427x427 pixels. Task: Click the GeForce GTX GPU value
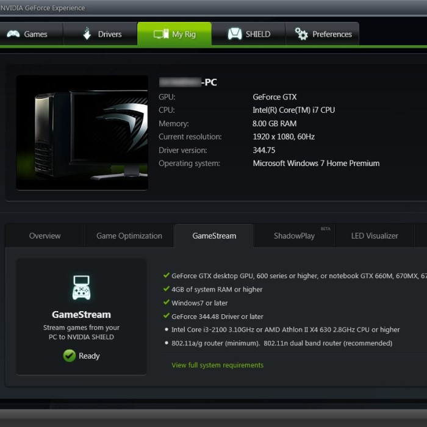point(274,97)
